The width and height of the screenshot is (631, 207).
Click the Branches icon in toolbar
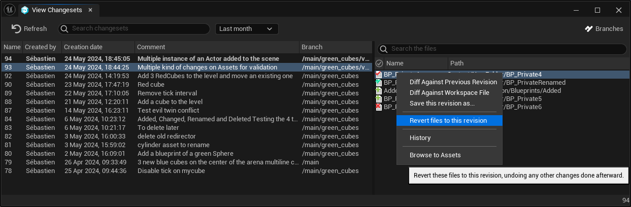589,29
